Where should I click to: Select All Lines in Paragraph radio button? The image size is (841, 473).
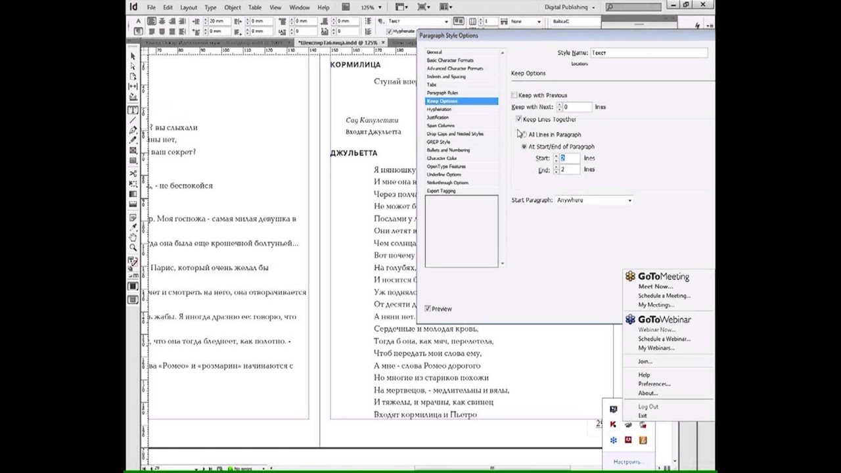(x=524, y=134)
